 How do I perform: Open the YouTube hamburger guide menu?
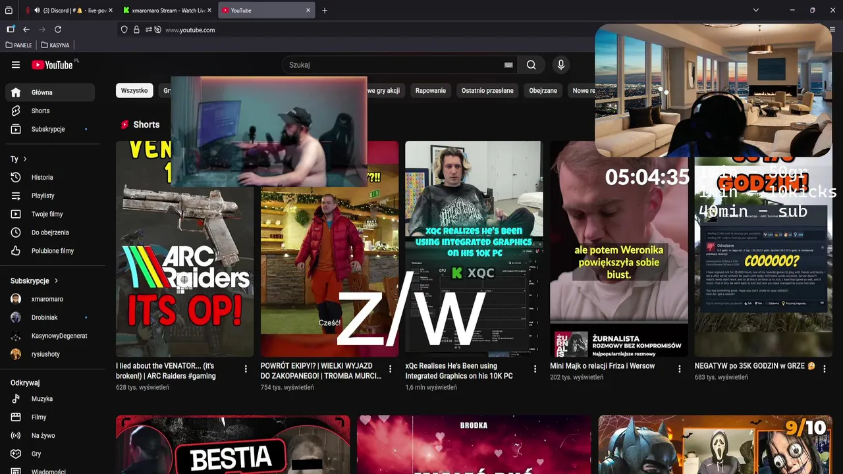click(x=16, y=65)
